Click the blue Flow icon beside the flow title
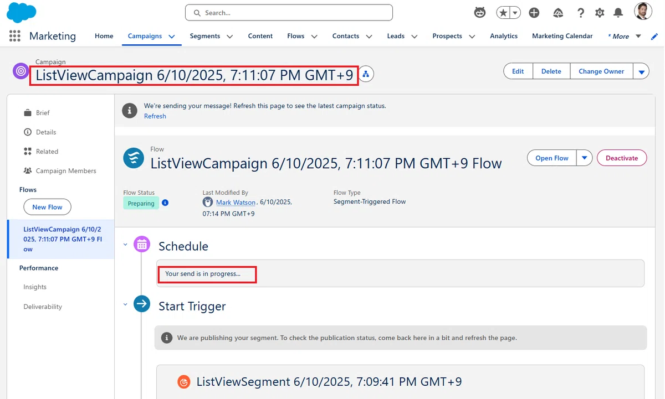The image size is (665, 399). coord(133,158)
